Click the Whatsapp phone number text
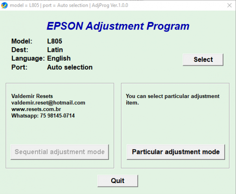Screen dimensions: 236x194 pyautogui.click(x=43, y=116)
